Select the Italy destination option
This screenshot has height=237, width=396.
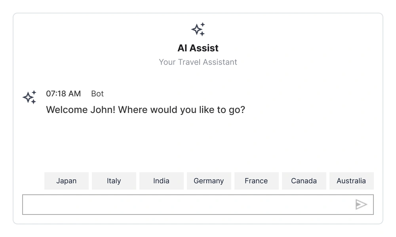pyautogui.click(x=114, y=181)
